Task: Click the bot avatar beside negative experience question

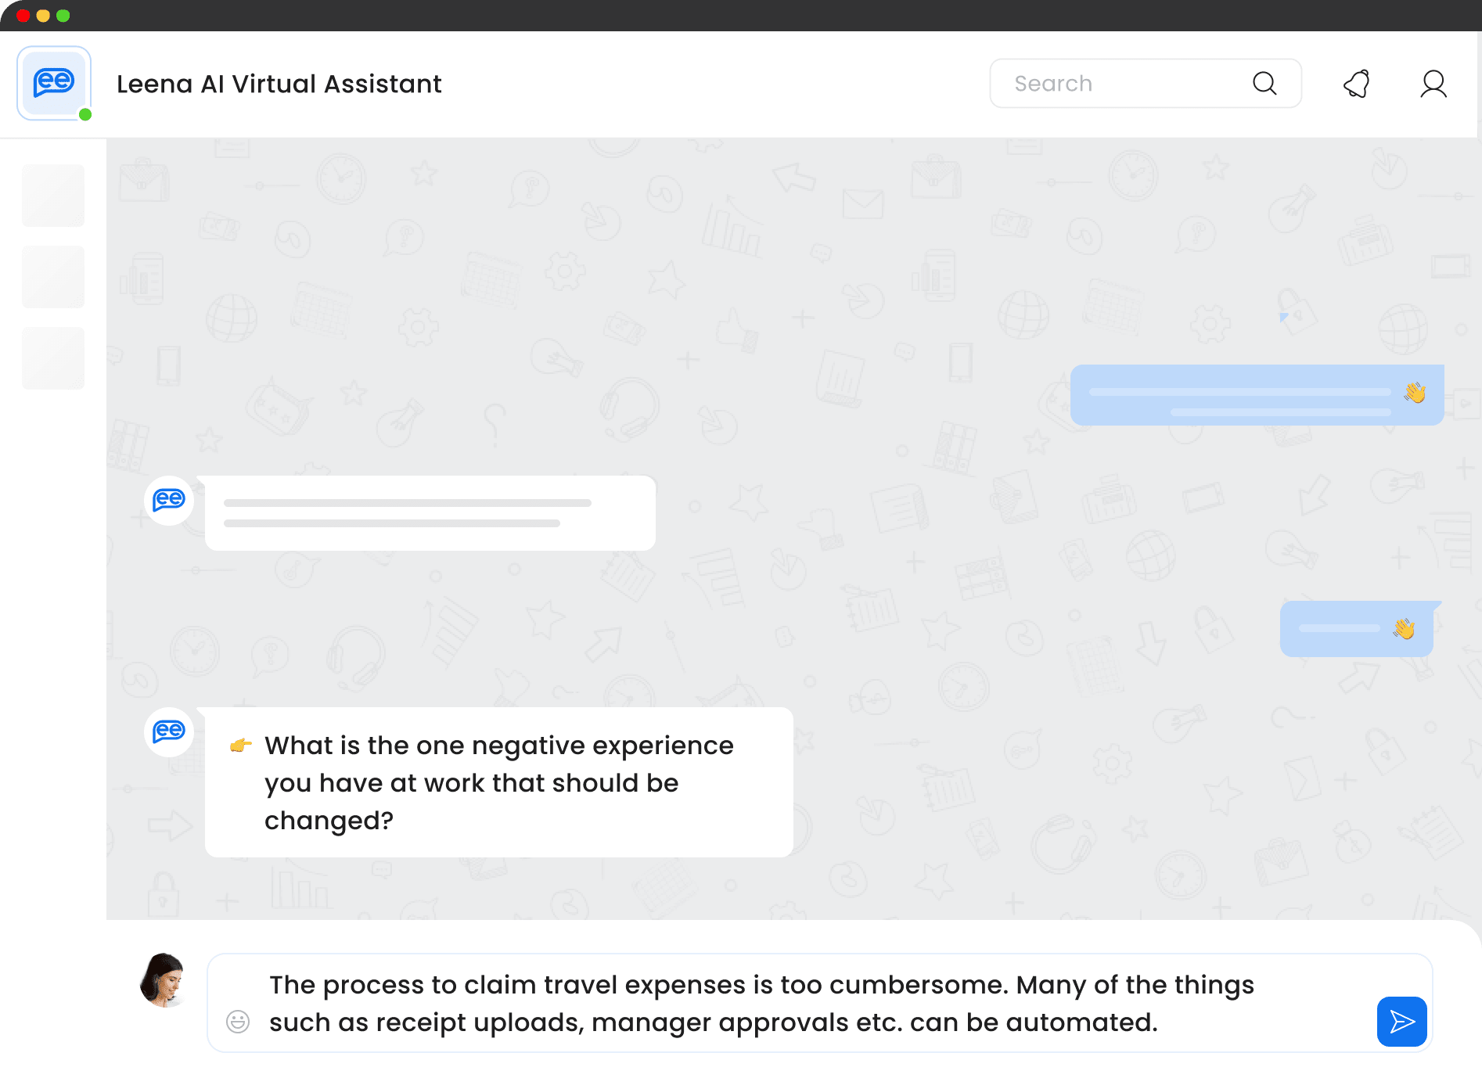Action: pos(169,731)
